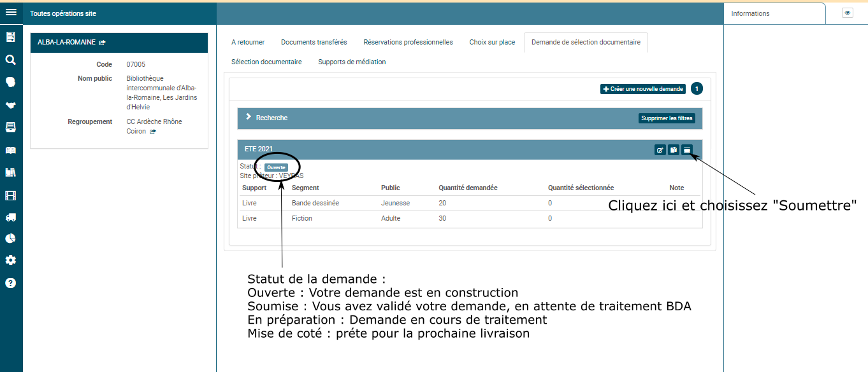Click the ETE 2021 request header title
This screenshot has width=868, height=372.
point(259,149)
